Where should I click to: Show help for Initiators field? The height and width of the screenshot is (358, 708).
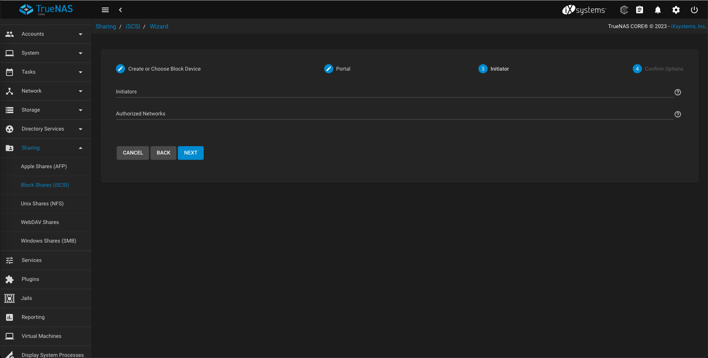click(678, 92)
